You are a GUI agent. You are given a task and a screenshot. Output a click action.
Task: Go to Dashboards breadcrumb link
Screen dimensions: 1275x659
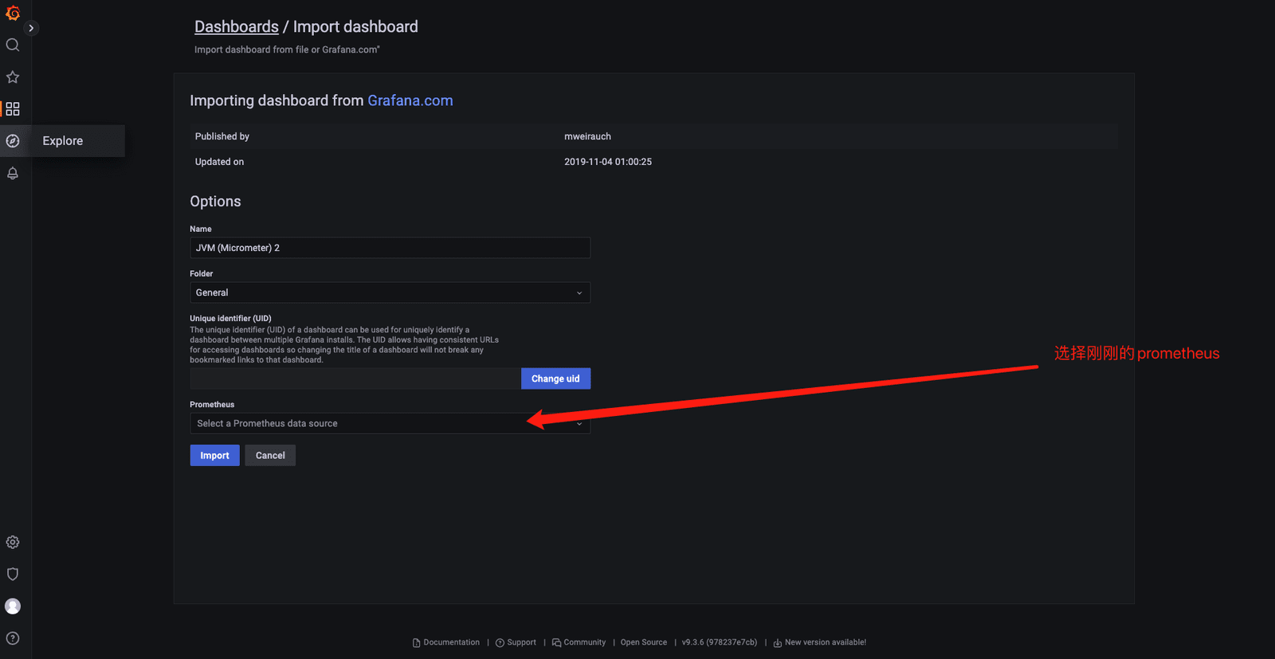coord(237,27)
